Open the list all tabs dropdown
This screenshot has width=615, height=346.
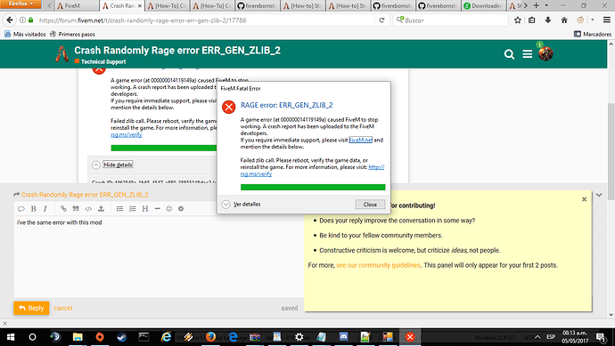tap(546, 5)
